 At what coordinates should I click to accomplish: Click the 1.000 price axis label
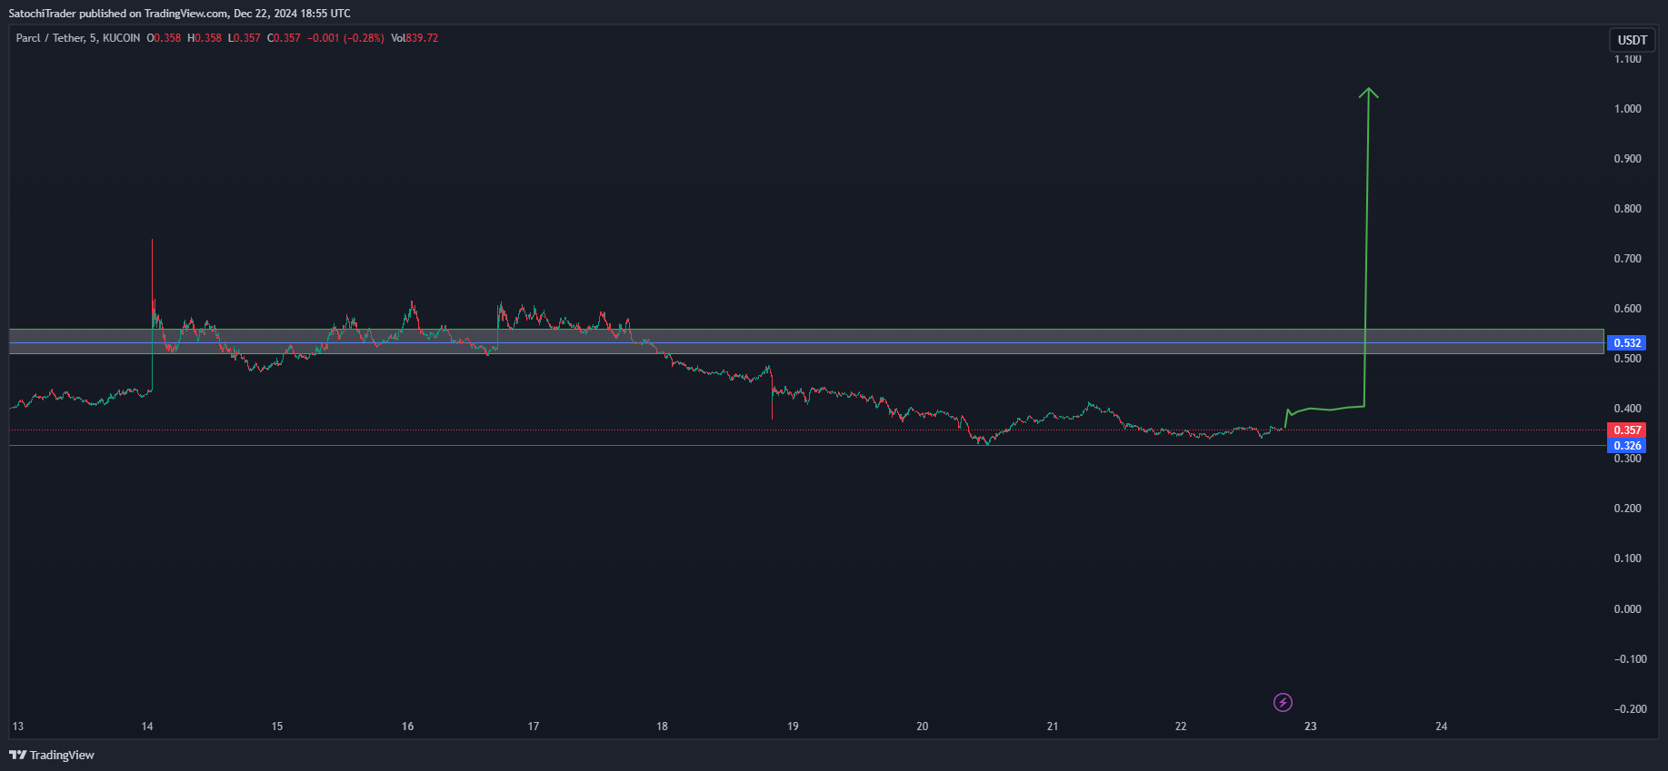[x=1627, y=109]
